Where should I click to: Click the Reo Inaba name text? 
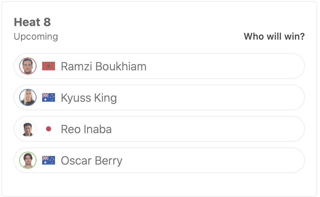86,129
